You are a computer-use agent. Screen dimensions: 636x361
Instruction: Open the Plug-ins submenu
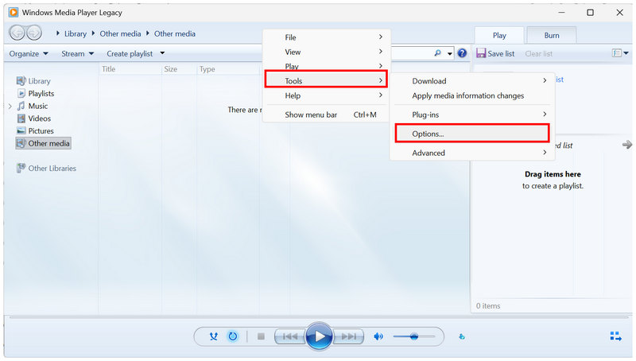(x=472, y=115)
